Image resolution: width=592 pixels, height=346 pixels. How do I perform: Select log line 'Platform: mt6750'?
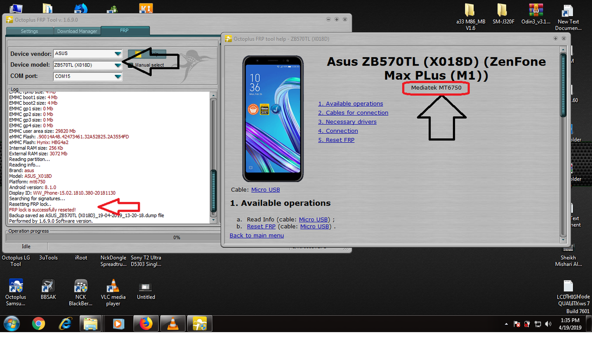(27, 182)
